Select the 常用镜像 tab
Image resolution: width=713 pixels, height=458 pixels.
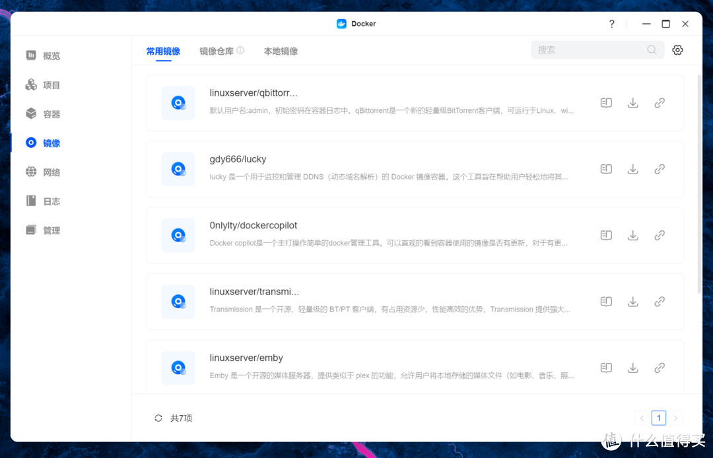163,50
